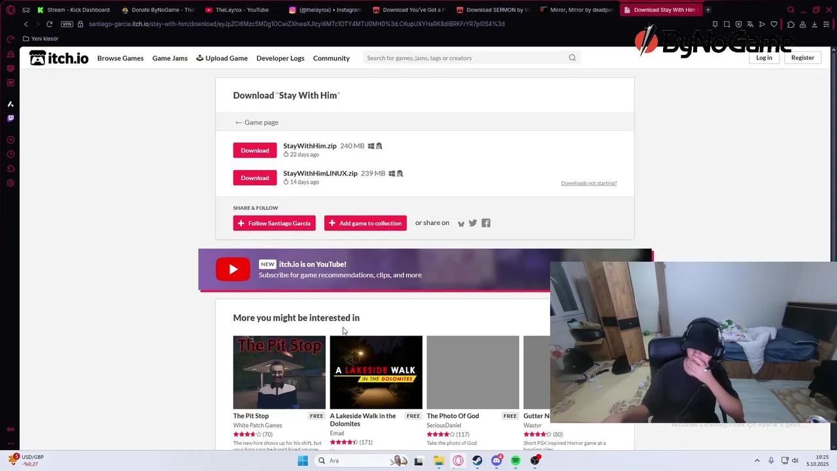Open Opera easy setup sliders icon
This screenshot has width=837, height=471.
tap(827, 24)
